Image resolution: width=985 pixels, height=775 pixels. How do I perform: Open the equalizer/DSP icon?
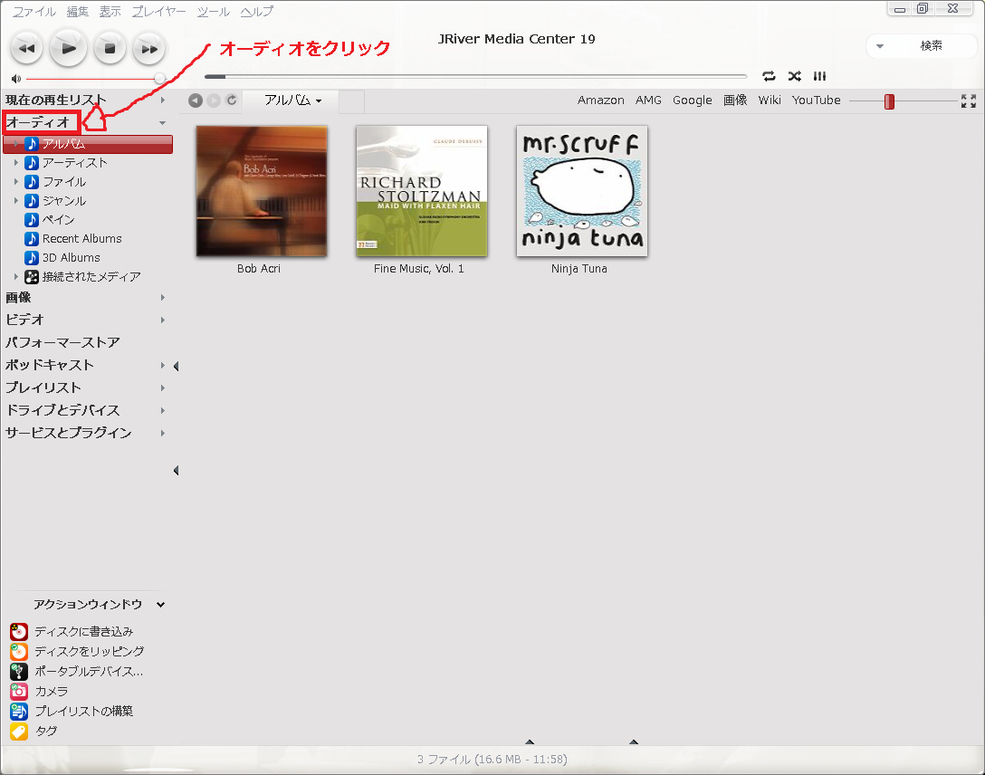[x=819, y=76]
